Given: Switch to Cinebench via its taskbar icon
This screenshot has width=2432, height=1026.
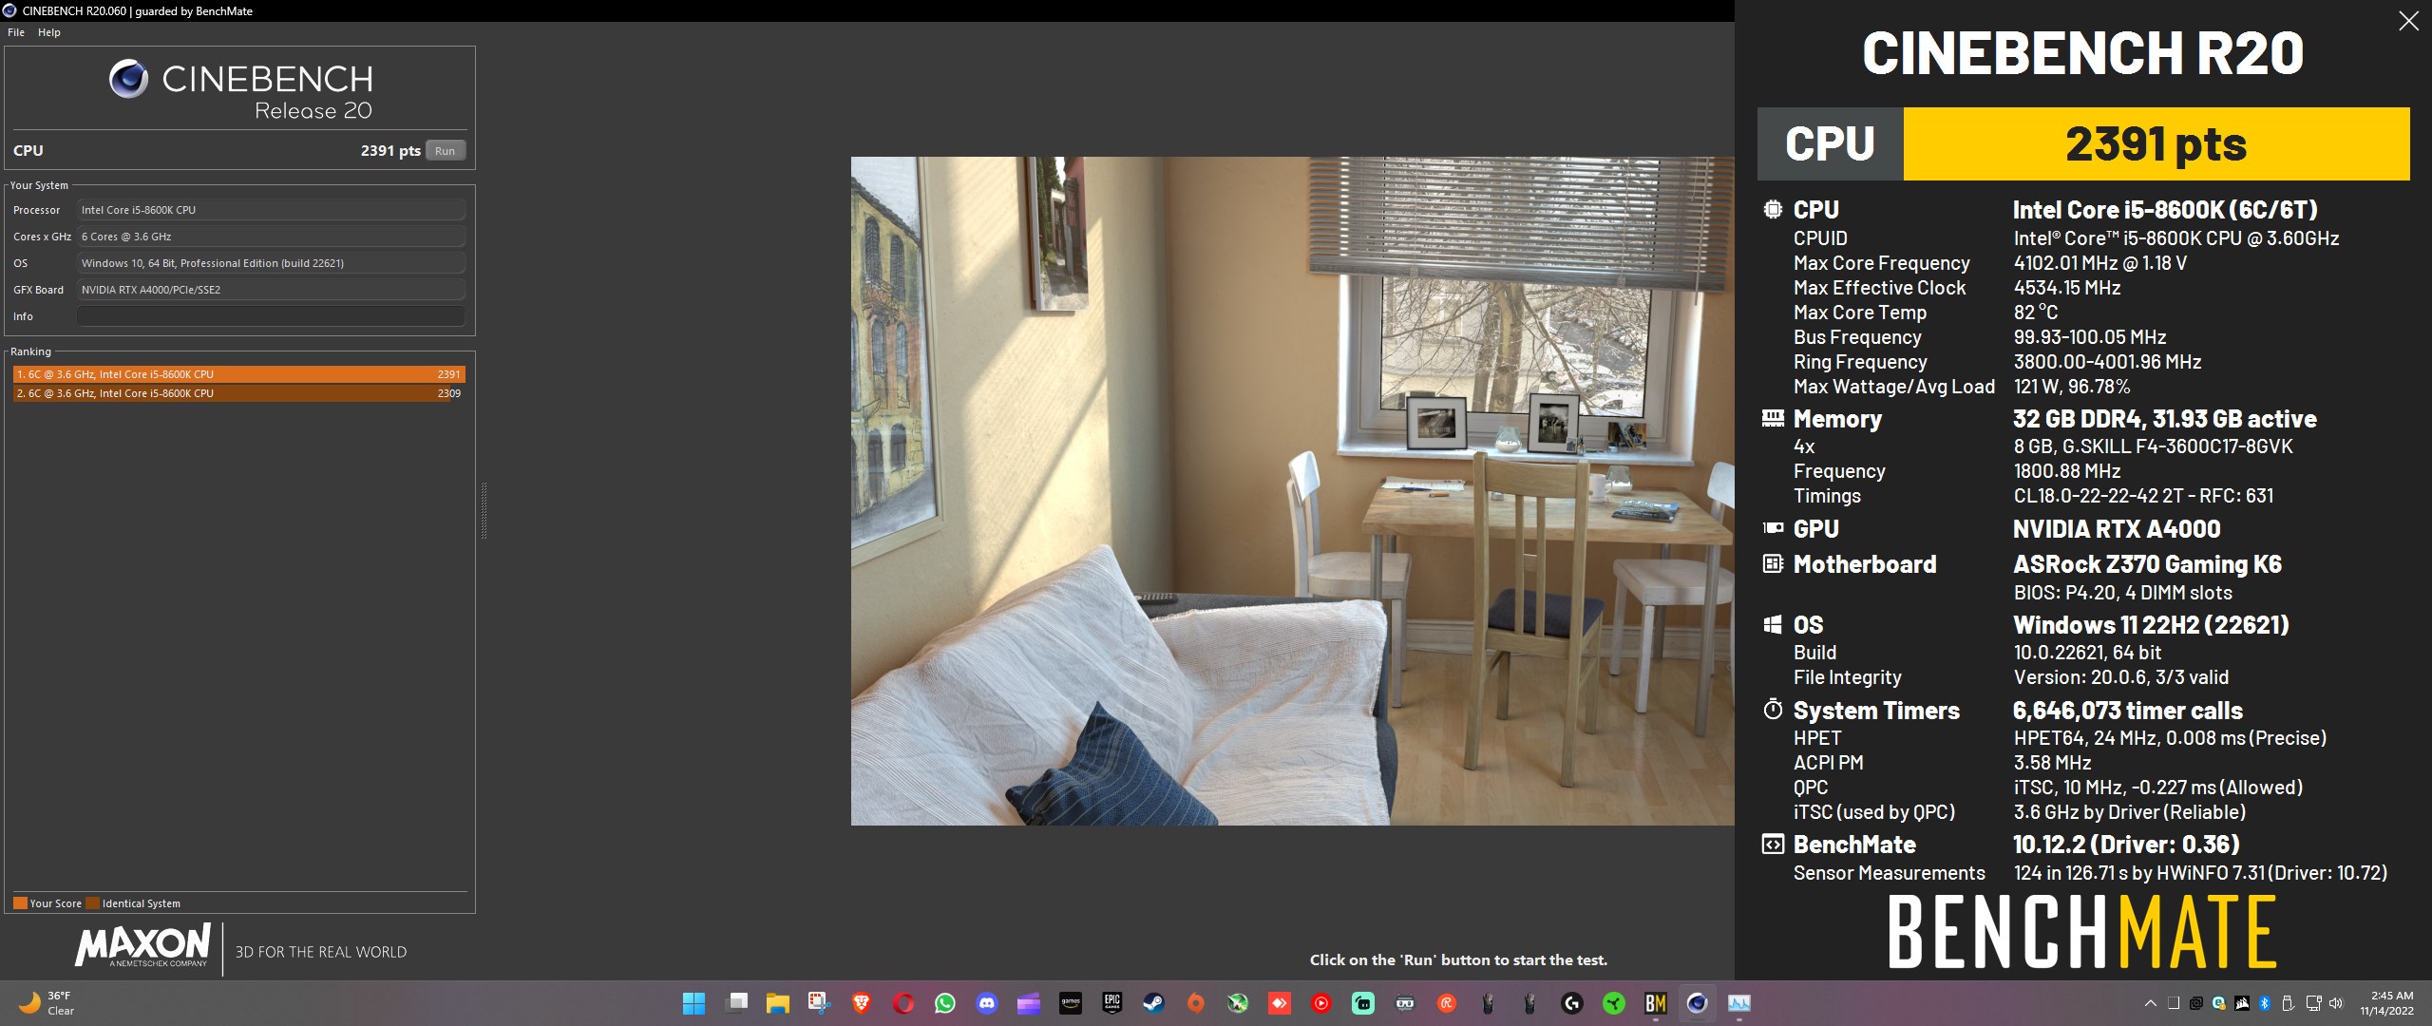Looking at the screenshot, I should [x=1698, y=1003].
